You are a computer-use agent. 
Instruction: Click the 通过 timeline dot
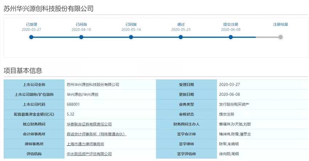coord(181,37)
